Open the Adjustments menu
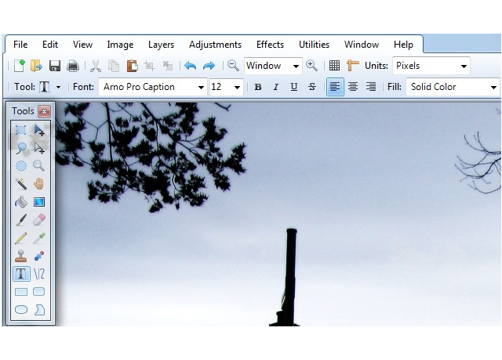 click(x=215, y=45)
